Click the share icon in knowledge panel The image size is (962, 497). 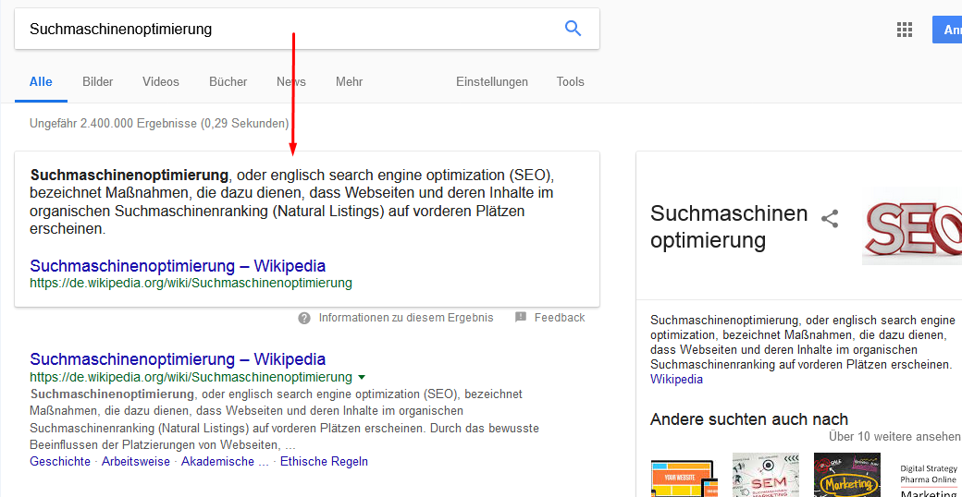[x=830, y=219]
